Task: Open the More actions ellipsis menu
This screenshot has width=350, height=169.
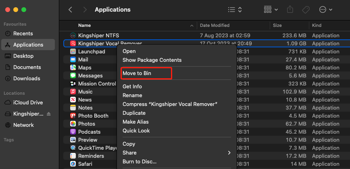Action: 326,10
